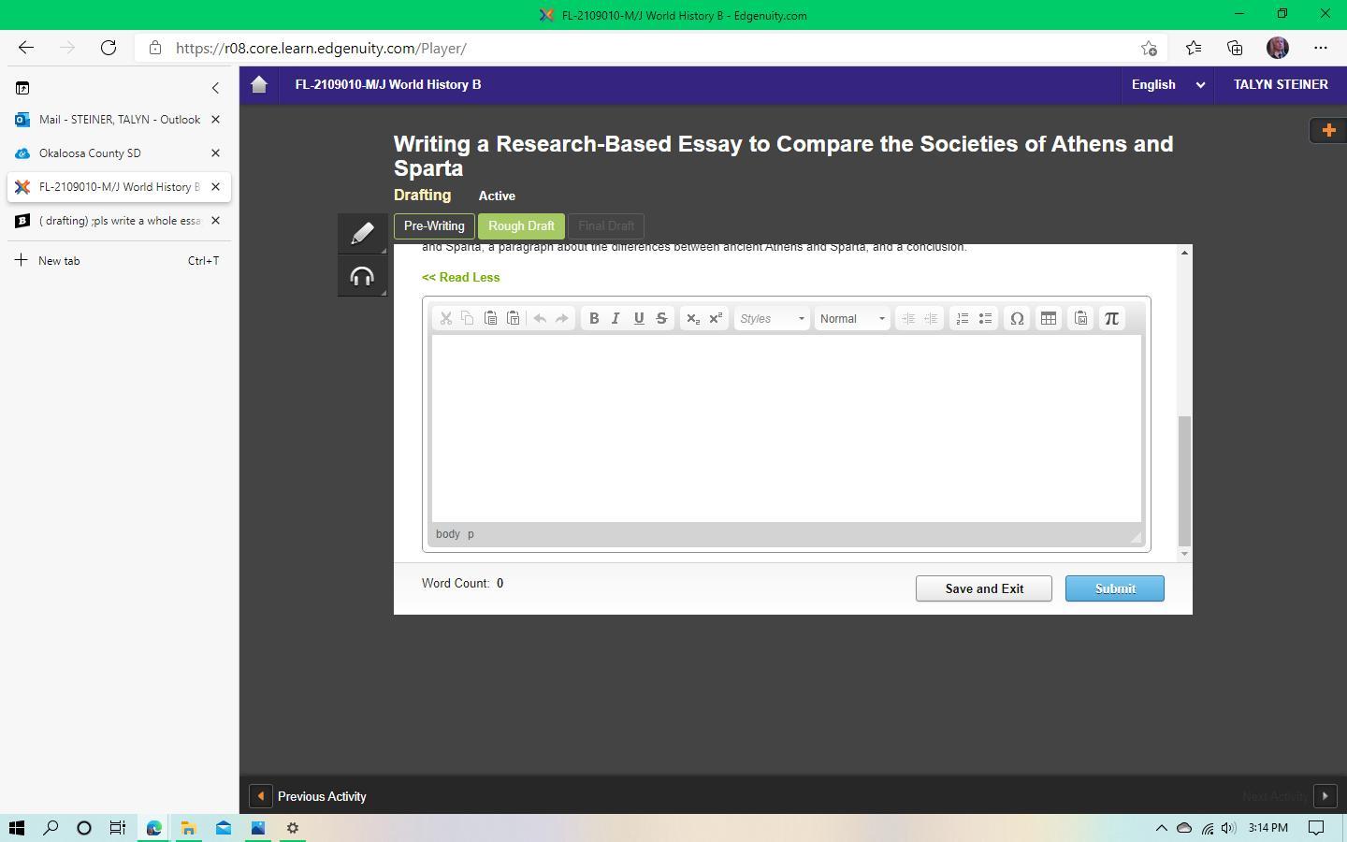1347x842 pixels.
Task: Open the English language dropdown
Action: (x=1167, y=84)
